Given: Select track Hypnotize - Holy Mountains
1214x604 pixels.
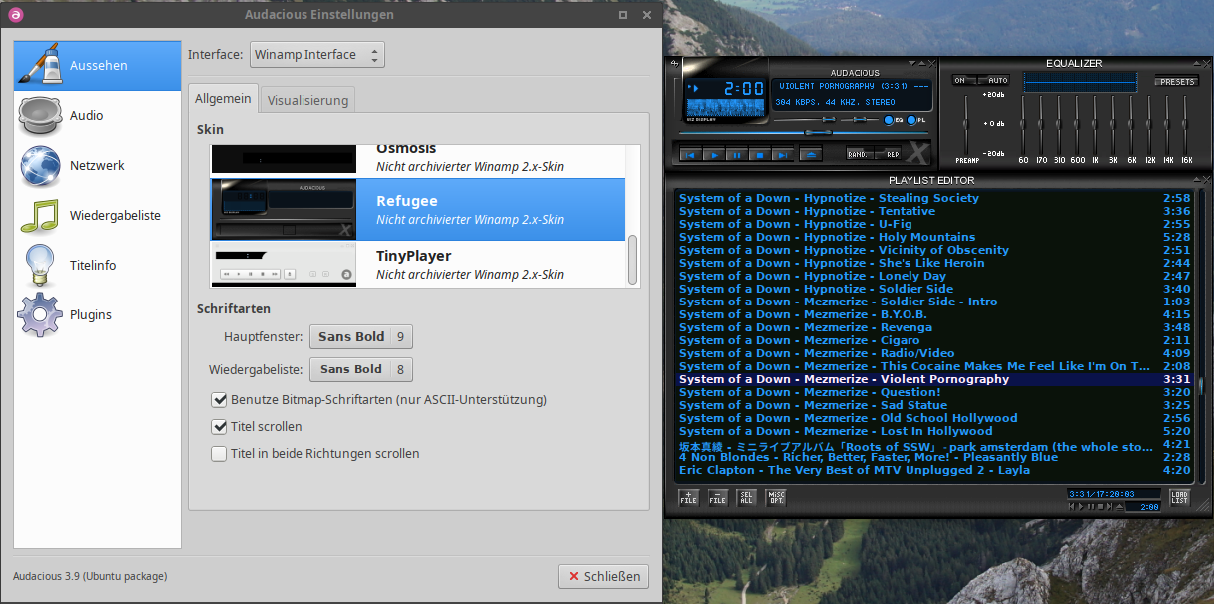Looking at the screenshot, I should [x=935, y=237].
